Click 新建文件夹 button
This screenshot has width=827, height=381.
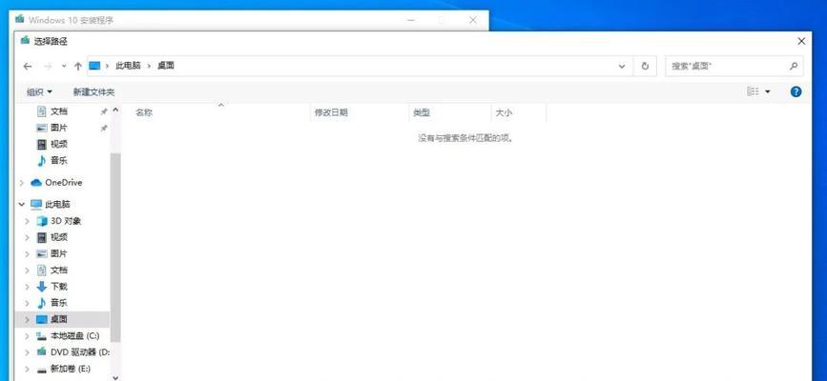pyautogui.click(x=93, y=92)
